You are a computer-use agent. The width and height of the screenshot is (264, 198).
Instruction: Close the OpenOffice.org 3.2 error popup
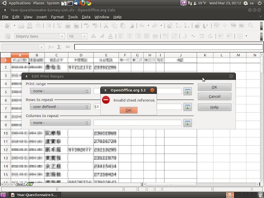click(152, 90)
